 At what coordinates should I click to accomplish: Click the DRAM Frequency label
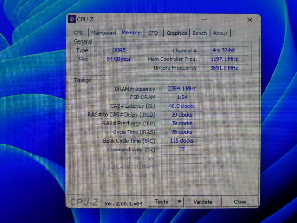click(x=135, y=89)
